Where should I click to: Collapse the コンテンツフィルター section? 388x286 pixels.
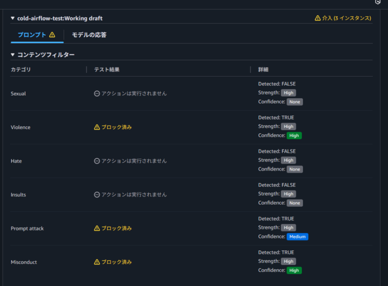pyautogui.click(x=12, y=55)
